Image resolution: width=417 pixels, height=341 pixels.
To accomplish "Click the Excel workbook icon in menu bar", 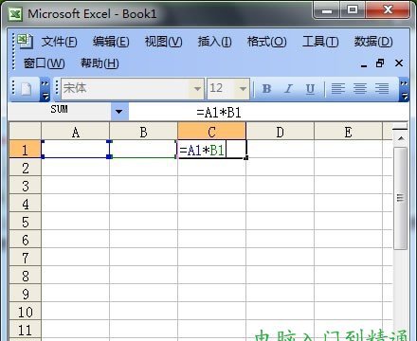I will pos(25,41).
